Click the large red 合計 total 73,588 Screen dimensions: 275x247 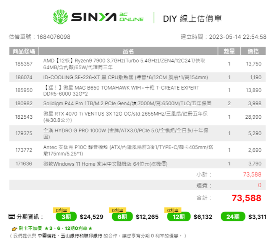tap(246, 198)
